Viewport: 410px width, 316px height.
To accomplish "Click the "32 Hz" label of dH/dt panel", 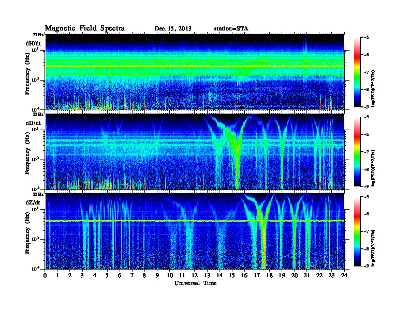I will point(38,35).
